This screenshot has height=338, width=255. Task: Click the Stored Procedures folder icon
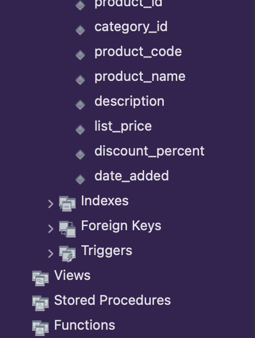[x=40, y=303]
